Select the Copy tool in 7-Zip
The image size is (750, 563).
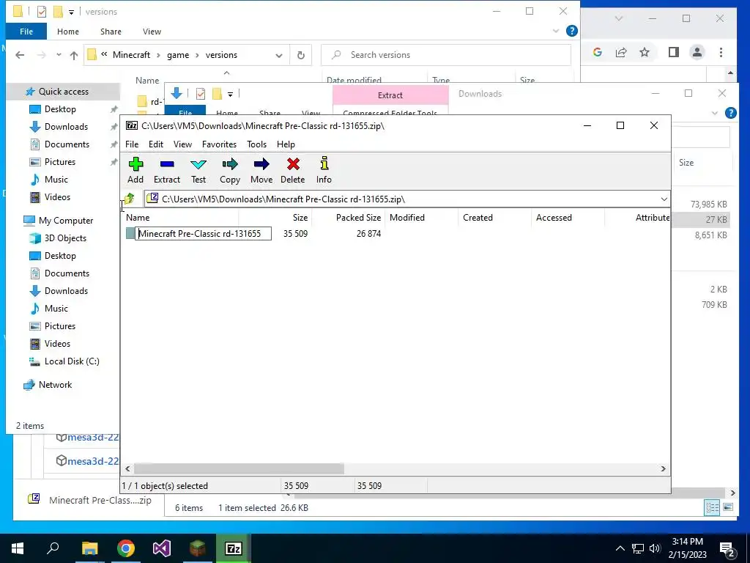coord(229,170)
